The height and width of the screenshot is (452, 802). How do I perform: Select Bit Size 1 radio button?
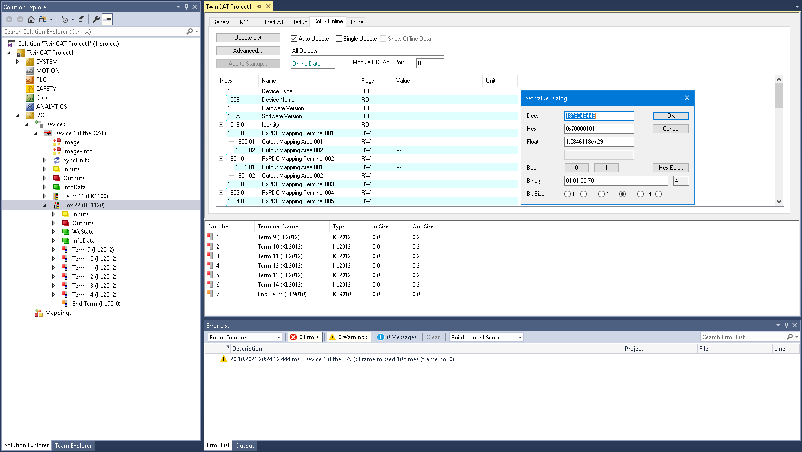point(567,194)
